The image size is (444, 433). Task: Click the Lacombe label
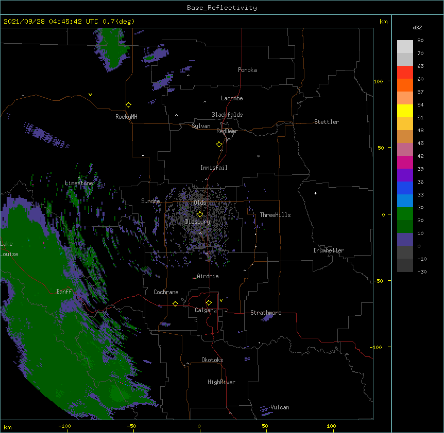point(232,98)
